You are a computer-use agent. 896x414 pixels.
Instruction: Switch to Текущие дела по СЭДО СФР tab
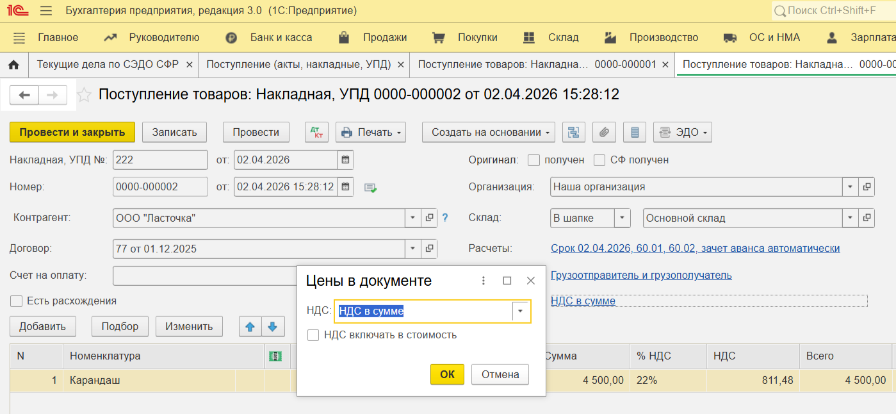click(x=108, y=65)
